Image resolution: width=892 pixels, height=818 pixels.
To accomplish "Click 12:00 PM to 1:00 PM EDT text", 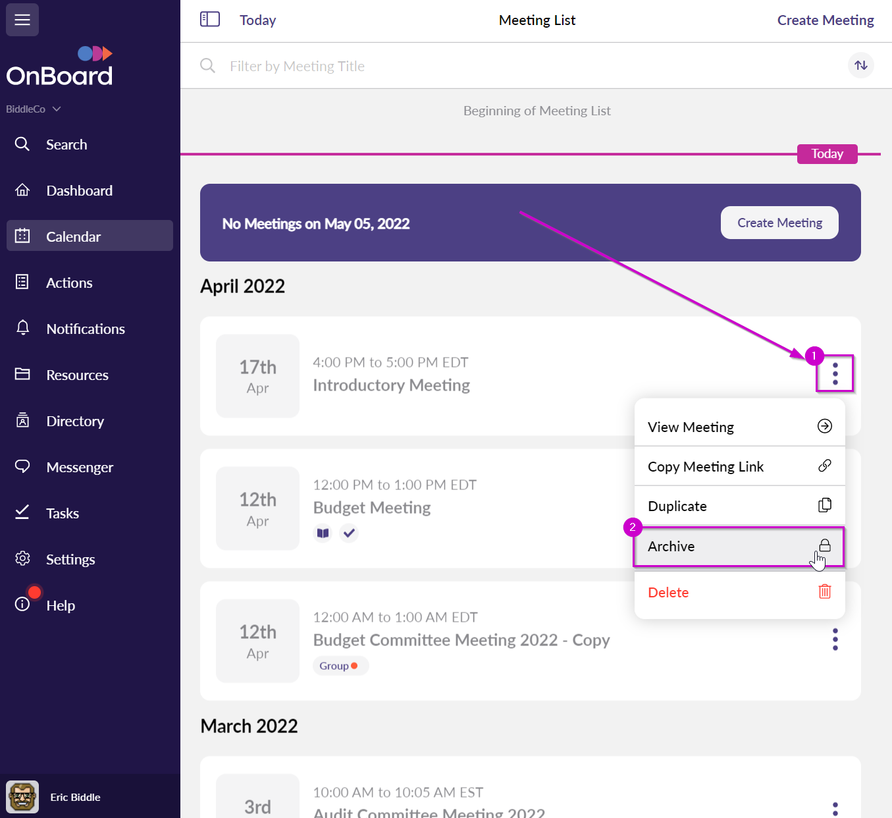I will click(x=395, y=485).
